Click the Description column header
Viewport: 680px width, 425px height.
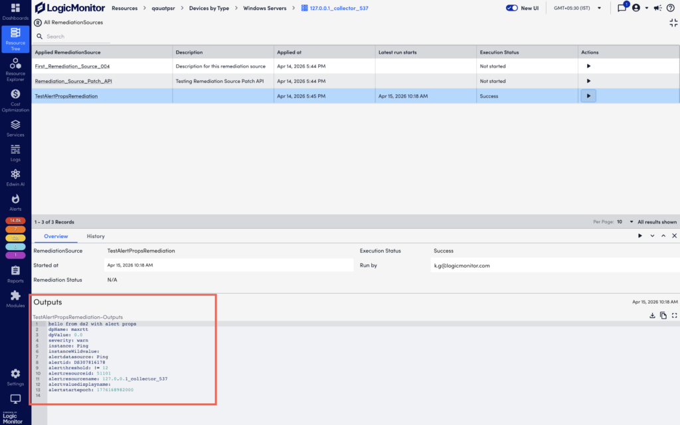[189, 52]
